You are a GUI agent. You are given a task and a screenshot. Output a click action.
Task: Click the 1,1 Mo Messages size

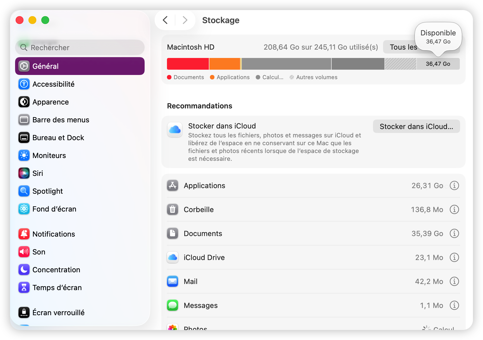coord(432,305)
